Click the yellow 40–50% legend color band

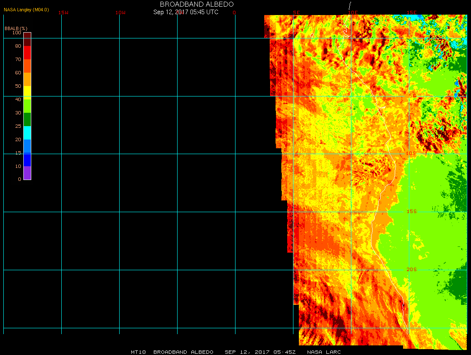click(x=27, y=92)
